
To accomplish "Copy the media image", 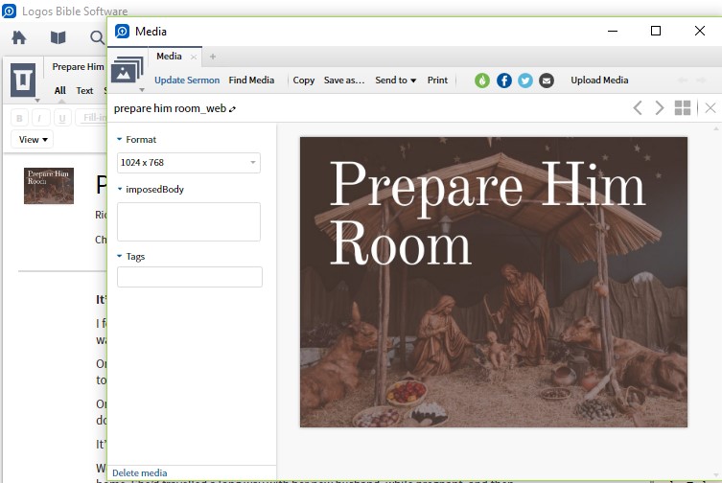I will (303, 80).
